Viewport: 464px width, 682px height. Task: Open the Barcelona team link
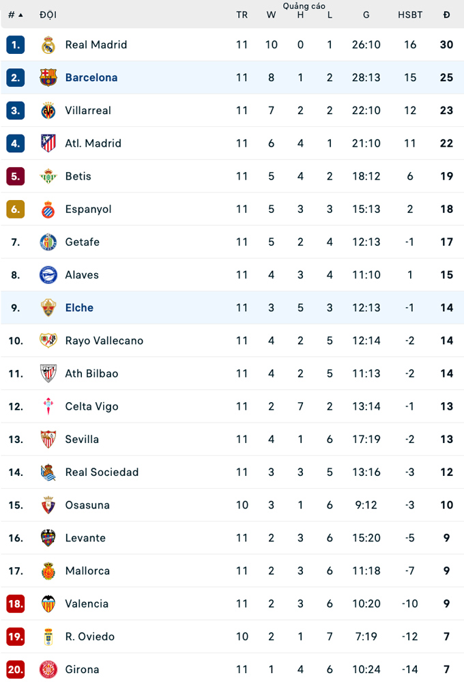[91, 78]
